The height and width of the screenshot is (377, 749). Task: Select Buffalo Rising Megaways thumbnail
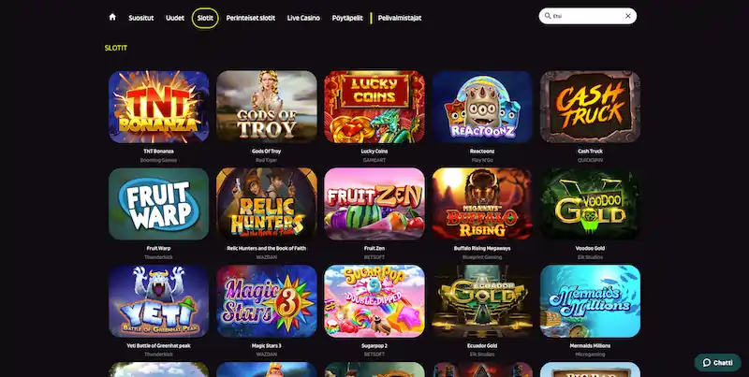(482, 204)
